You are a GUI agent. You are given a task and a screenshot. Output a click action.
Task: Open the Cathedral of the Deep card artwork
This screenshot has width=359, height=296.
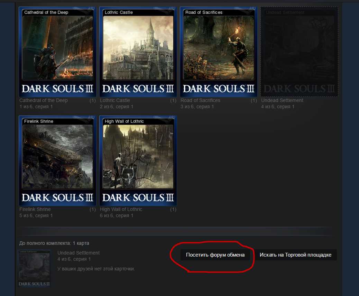(57, 48)
